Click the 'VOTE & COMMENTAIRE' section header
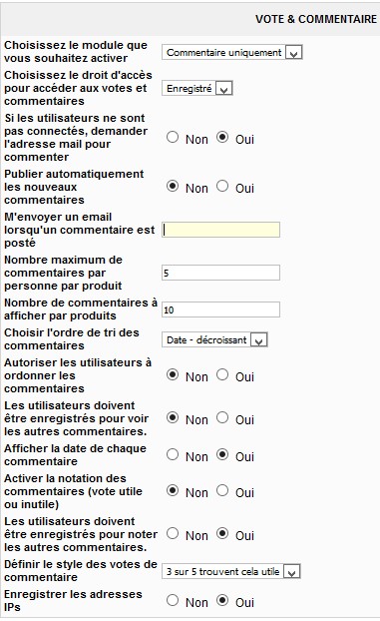The image size is (380, 621). tap(316, 19)
